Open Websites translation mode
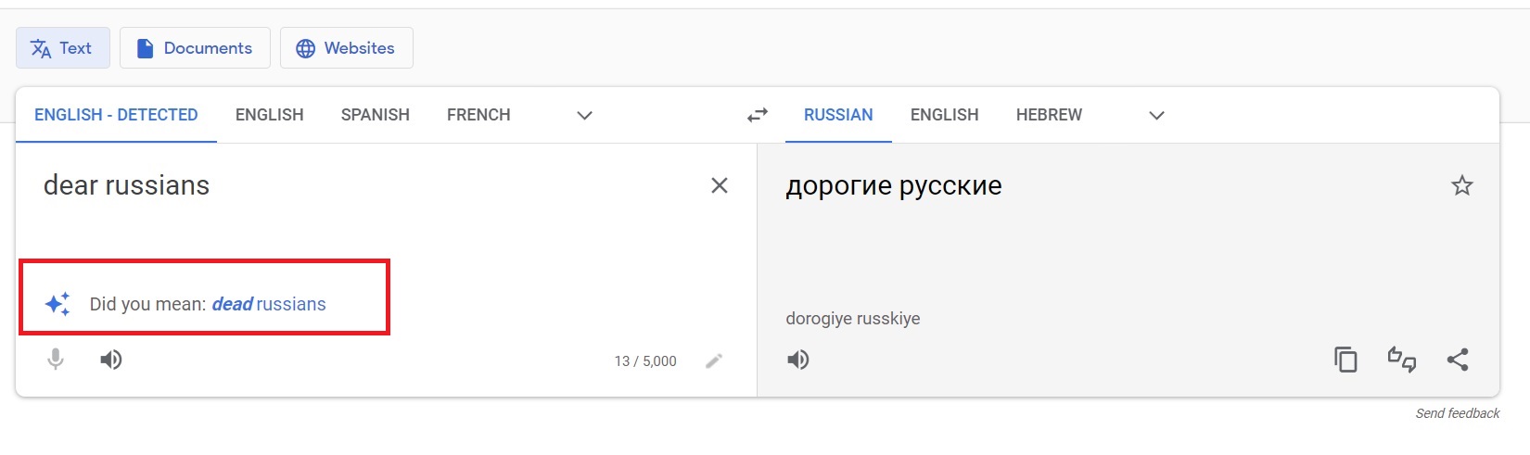Viewport: 1530px width, 455px height. click(346, 48)
